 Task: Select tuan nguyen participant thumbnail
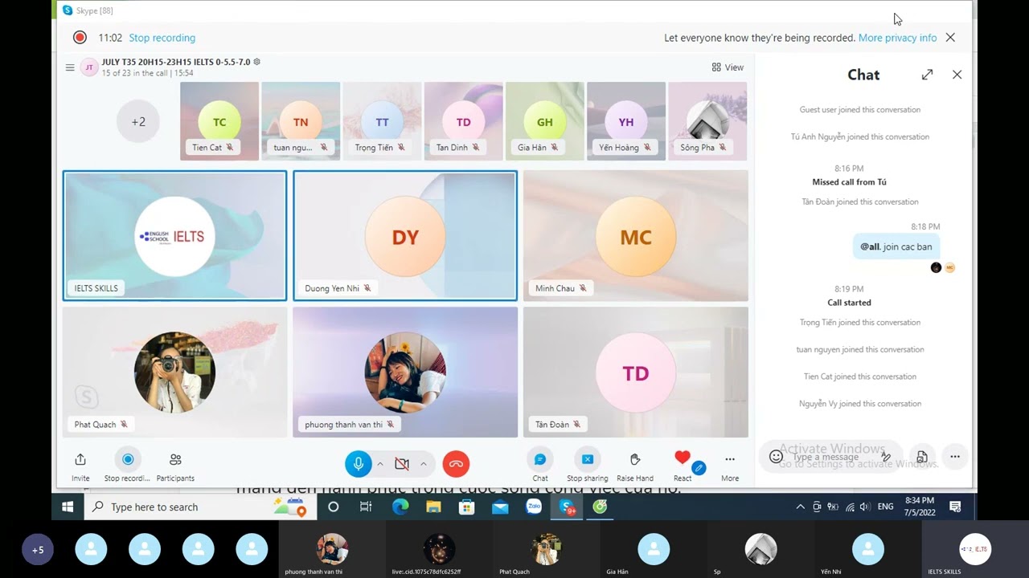pos(301,121)
